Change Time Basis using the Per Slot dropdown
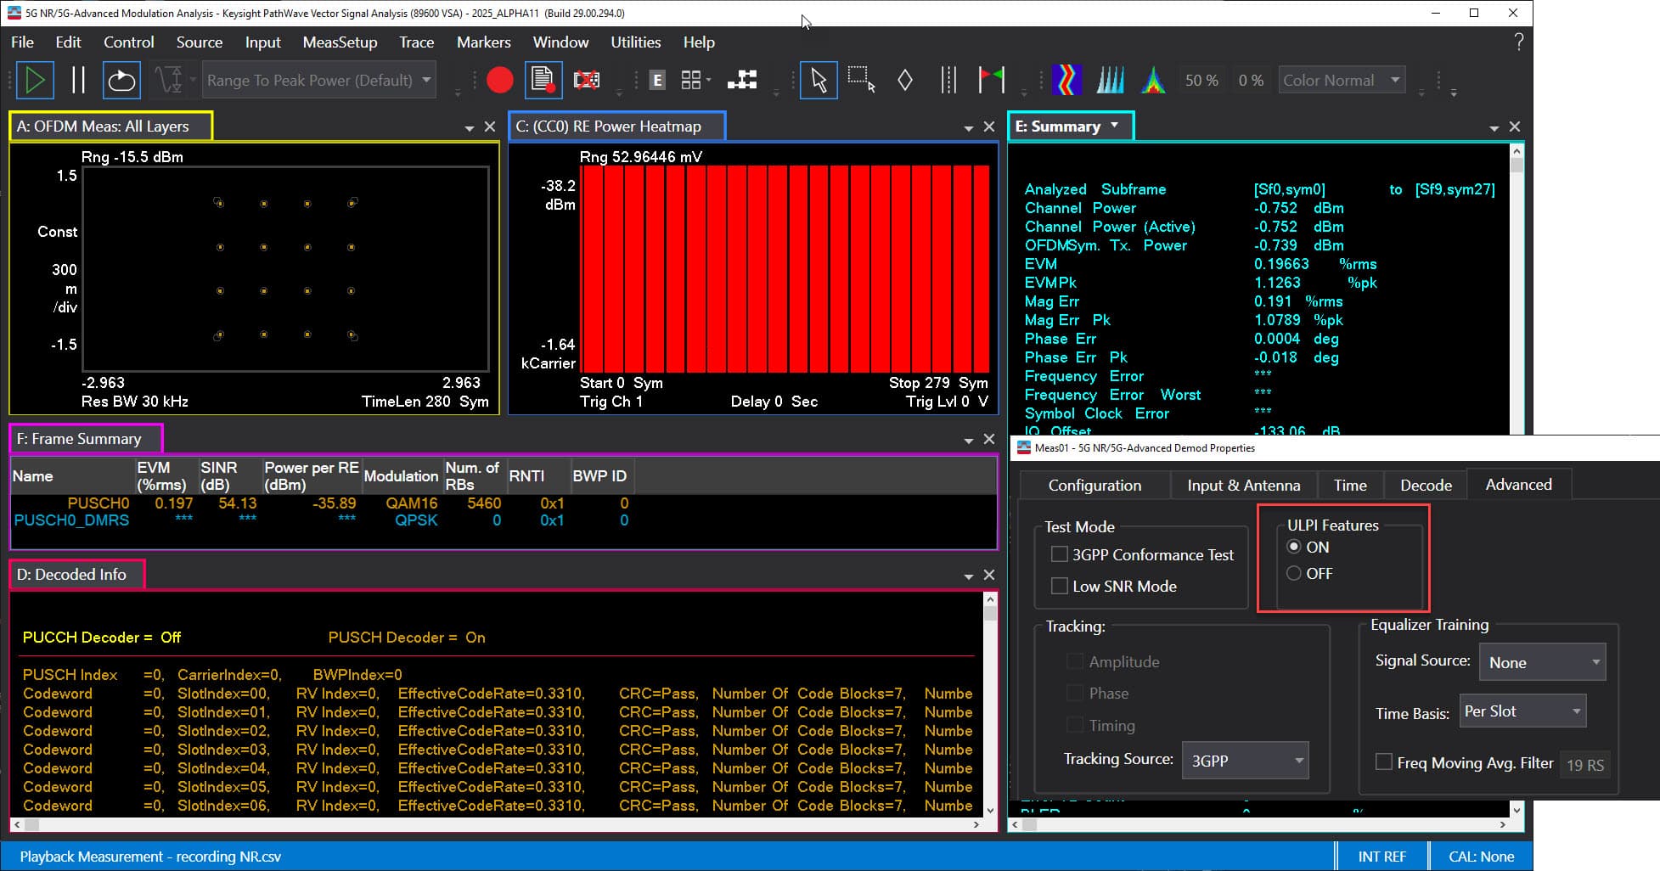1660x871 pixels. coord(1522,711)
